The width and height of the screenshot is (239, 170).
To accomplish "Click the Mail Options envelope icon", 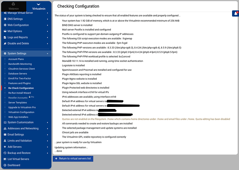I will click(5, 31).
